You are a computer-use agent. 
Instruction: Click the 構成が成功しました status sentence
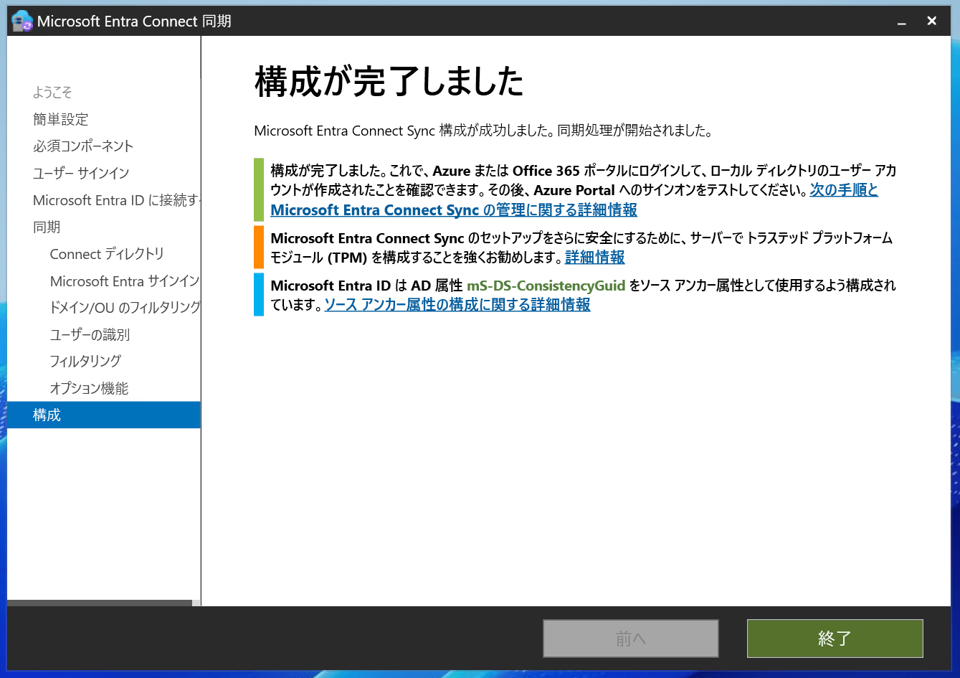(483, 131)
